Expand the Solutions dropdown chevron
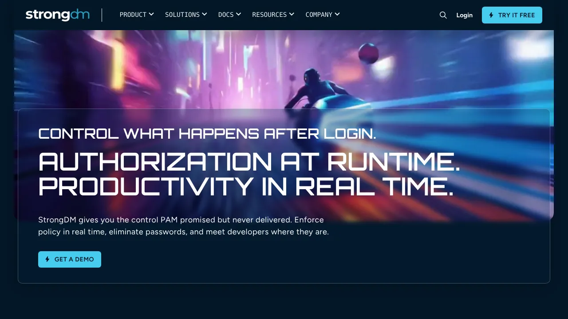The image size is (568, 319). point(205,14)
